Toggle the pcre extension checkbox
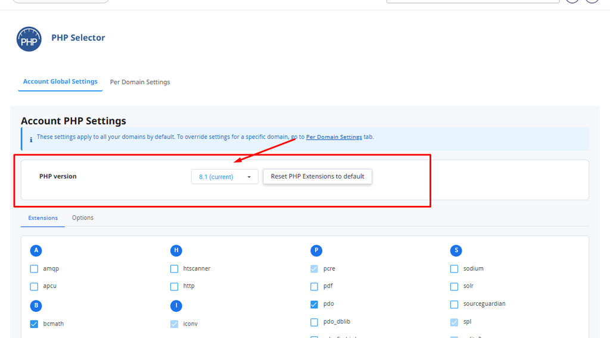Image resolution: width=610 pixels, height=338 pixels. point(315,269)
